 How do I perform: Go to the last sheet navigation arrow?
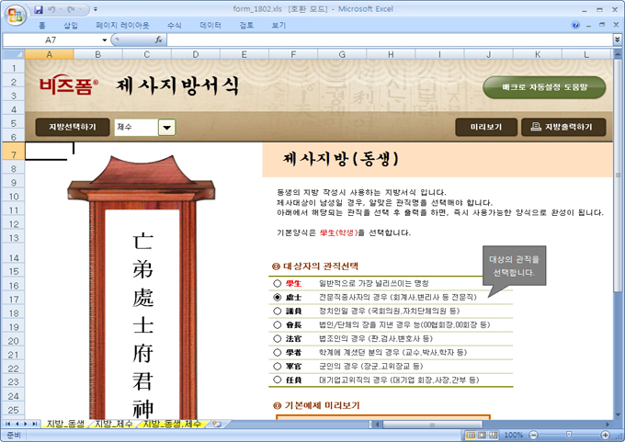click(35, 424)
